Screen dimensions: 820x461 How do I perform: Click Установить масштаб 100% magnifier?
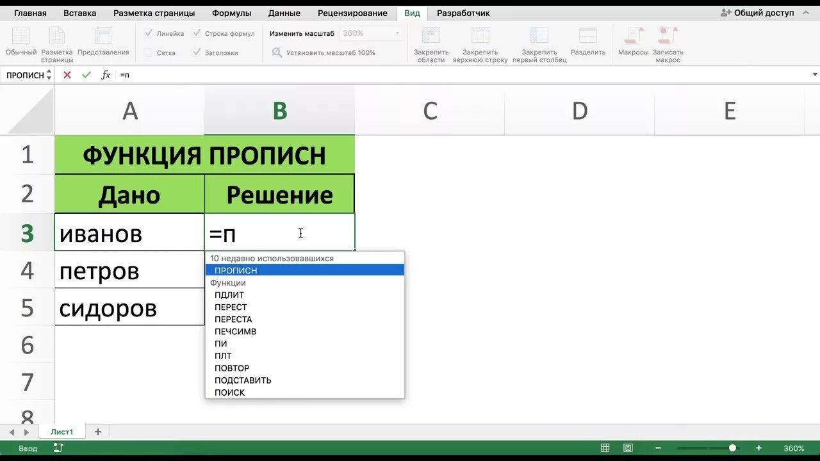click(277, 53)
